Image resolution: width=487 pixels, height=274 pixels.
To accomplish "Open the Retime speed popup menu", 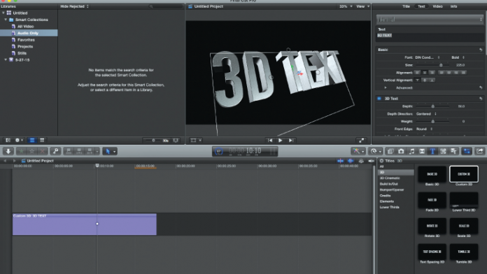I will point(376,151).
